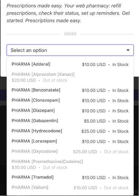Click the disabled Promethazine(Codeine) entry

pyautogui.click(x=70, y=164)
